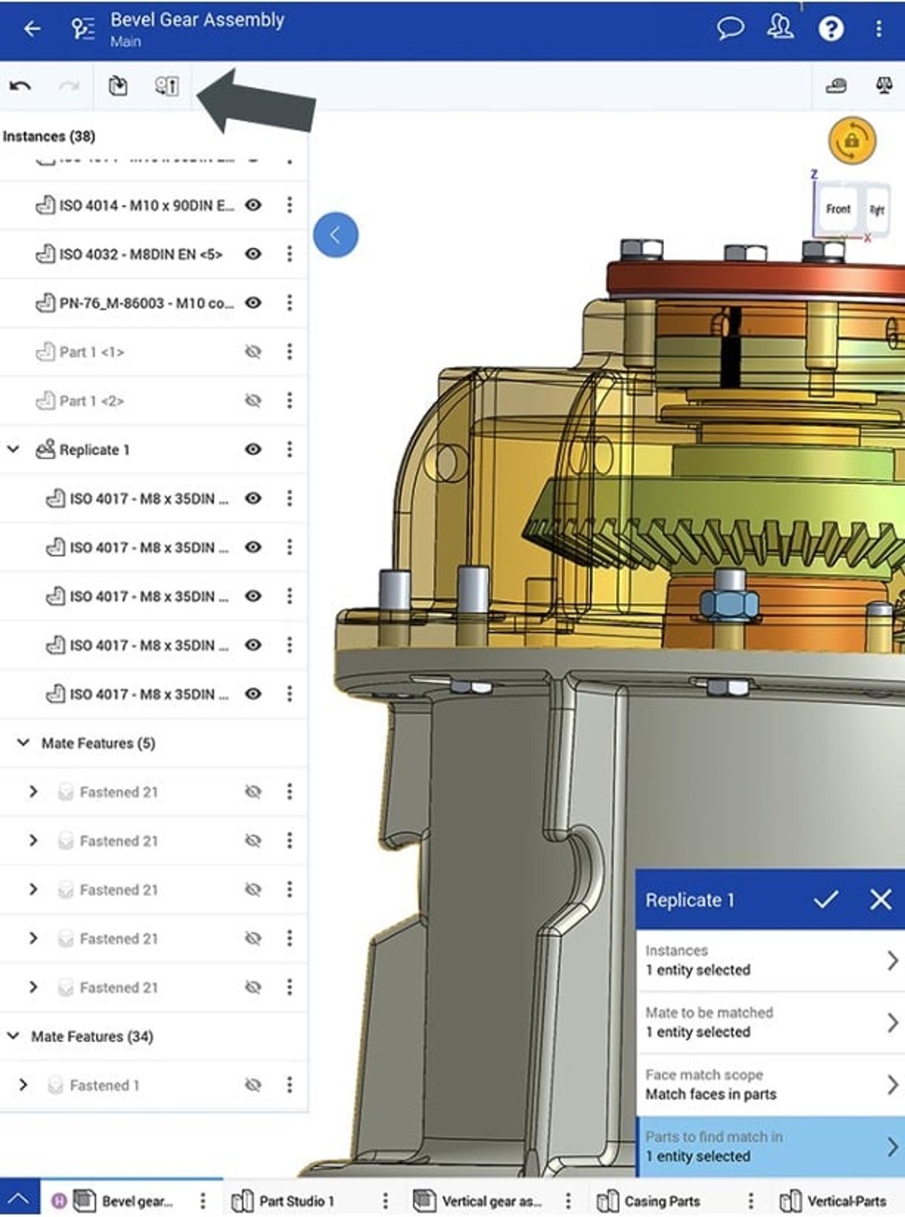Screen dimensions: 905x1217
Task: Collapse the Replicate 1 tree node
Action: tap(14, 449)
